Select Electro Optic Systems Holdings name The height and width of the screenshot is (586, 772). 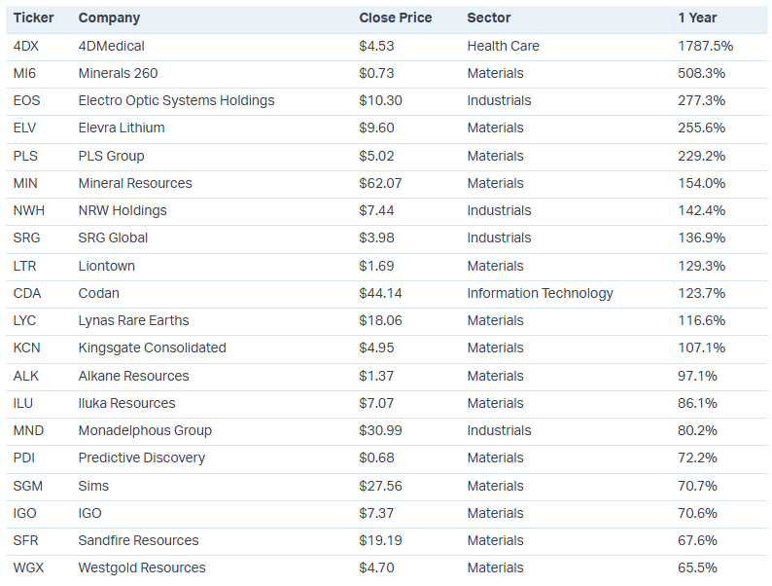(x=176, y=100)
